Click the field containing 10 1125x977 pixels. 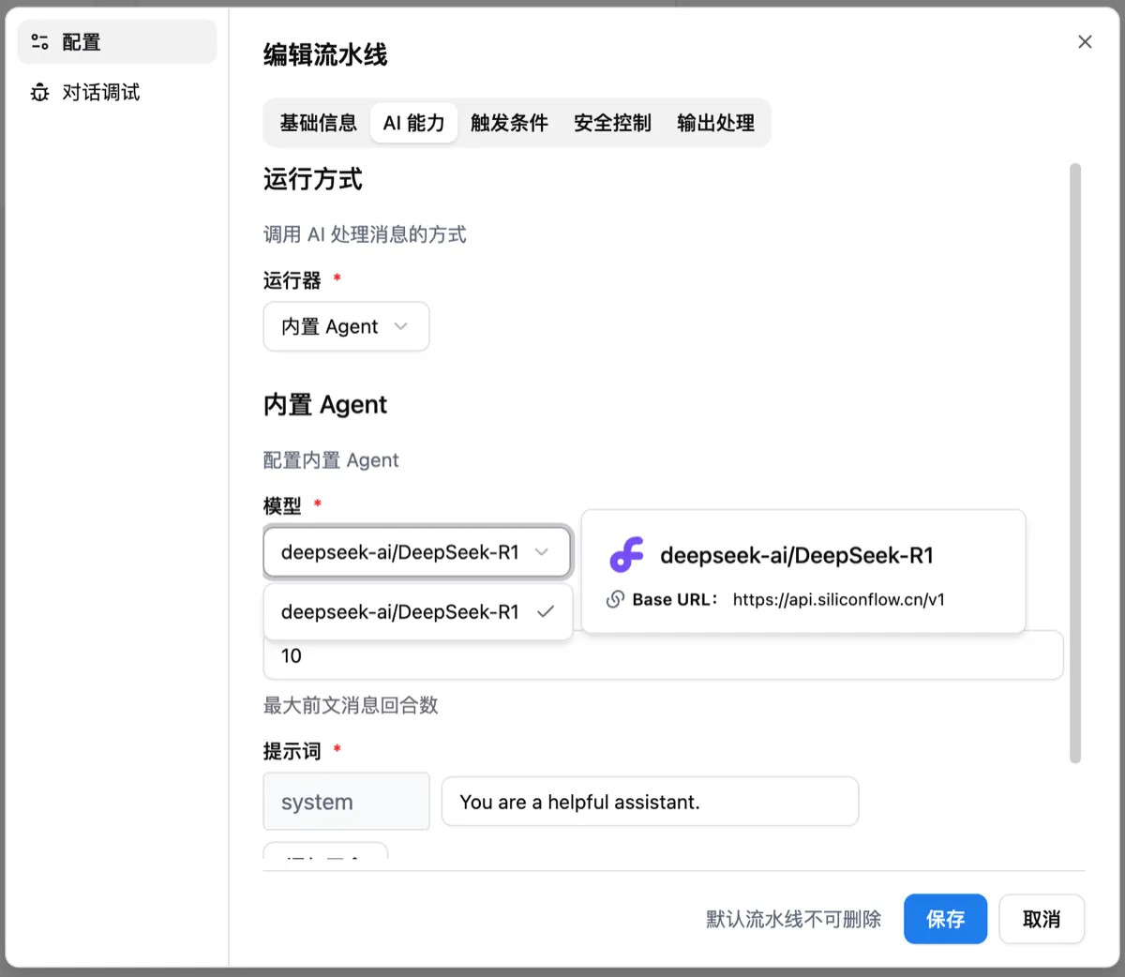pyautogui.click(x=663, y=655)
